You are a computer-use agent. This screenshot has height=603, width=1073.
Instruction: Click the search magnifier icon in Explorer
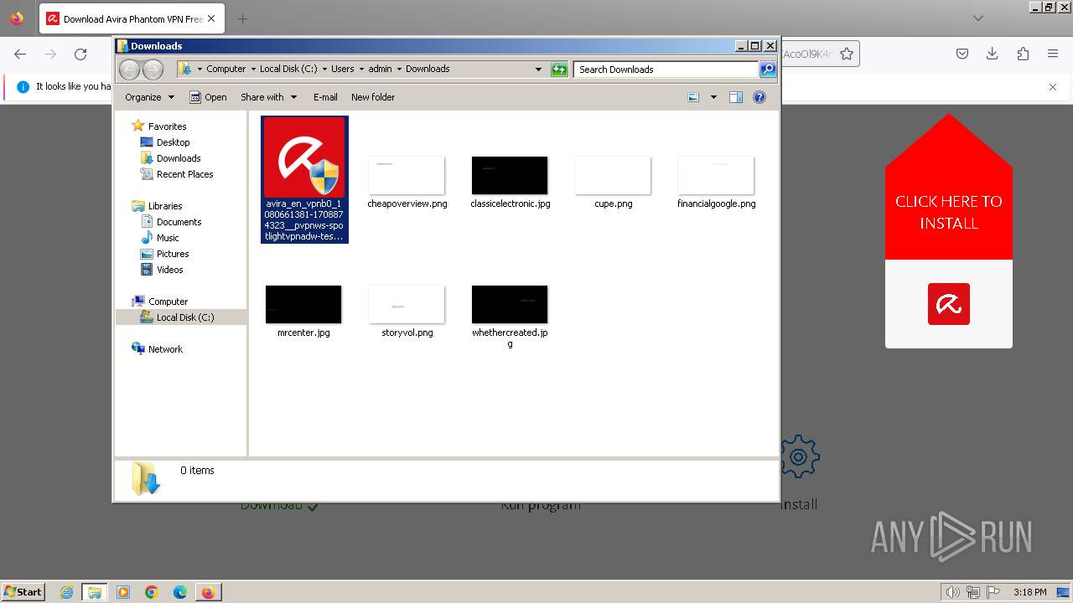click(768, 70)
